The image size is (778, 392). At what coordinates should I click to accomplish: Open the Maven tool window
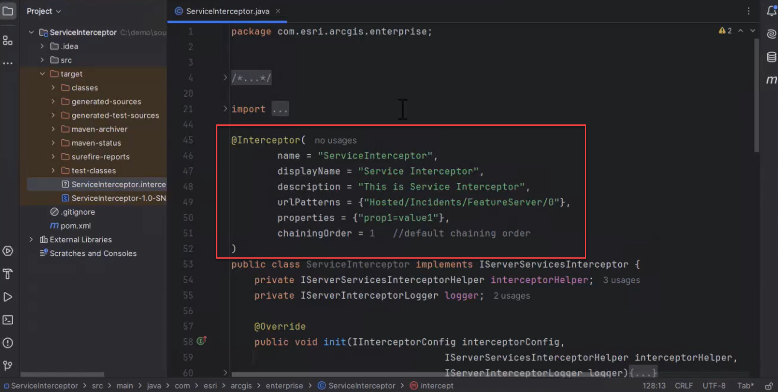point(771,79)
